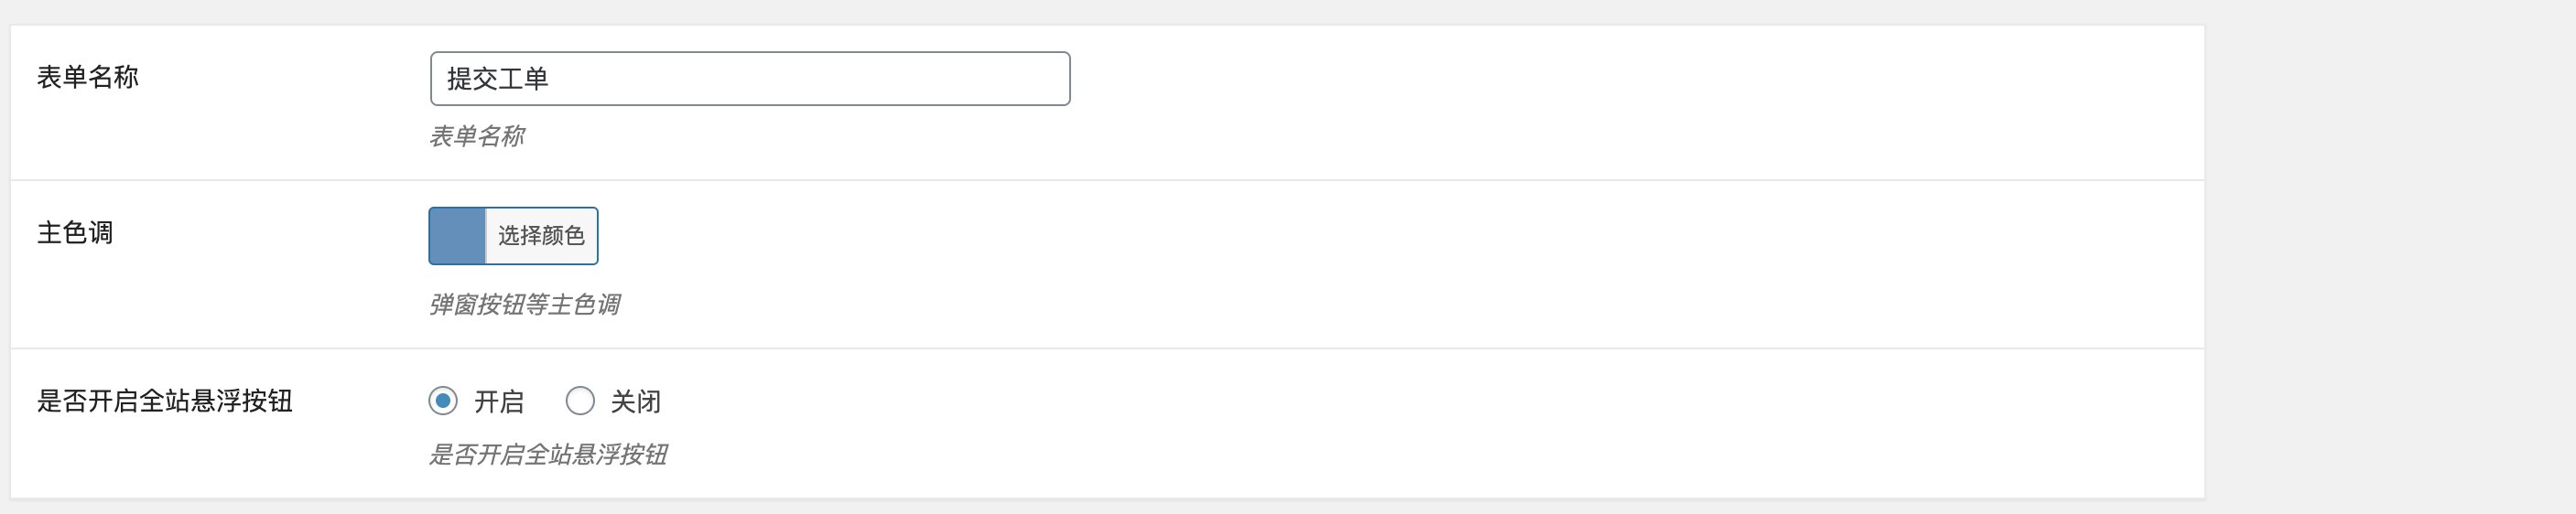Select the 开启 radio button
This screenshot has width=2576, height=514.
coord(443,401)
